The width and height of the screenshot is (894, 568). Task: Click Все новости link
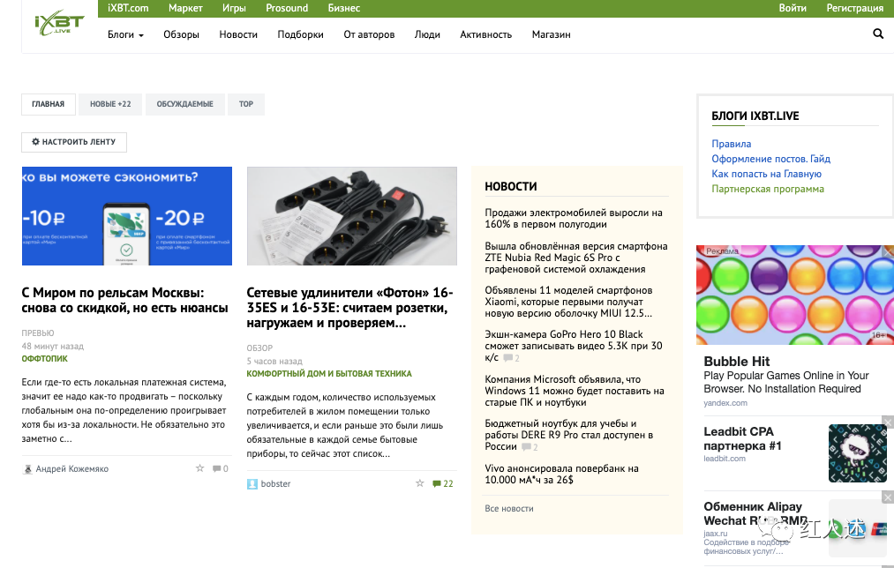coord(509,509)
